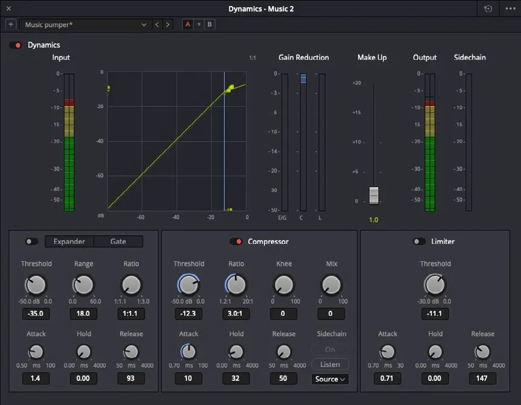Click the Compressor Mix knob
The image size is (521, 405).
pyautogui.click(x=331, y=285)
